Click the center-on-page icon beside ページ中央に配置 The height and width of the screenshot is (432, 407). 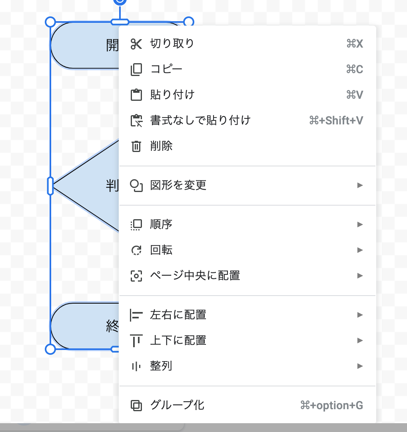tap(136, 276)
